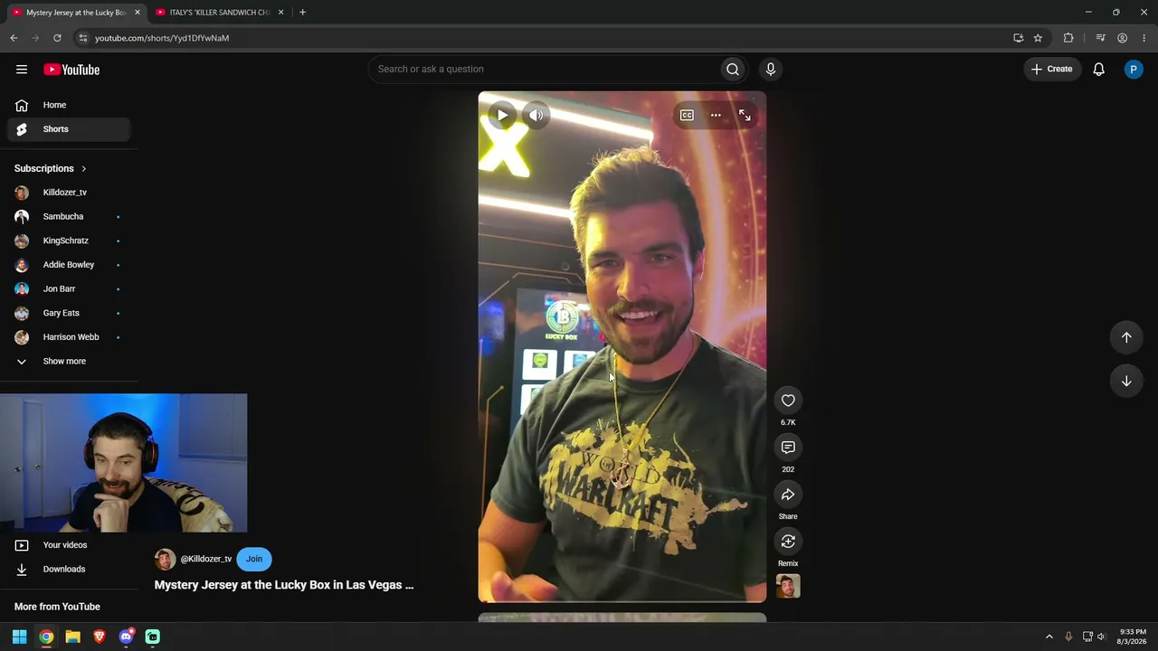Go to the previous Short
1158x651 pixels.
point(1126,337)
